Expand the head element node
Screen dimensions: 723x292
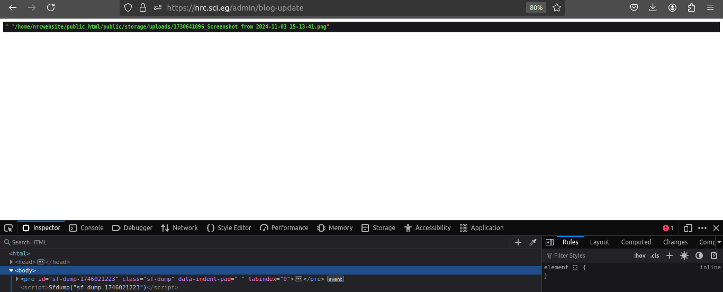(11, 262)
